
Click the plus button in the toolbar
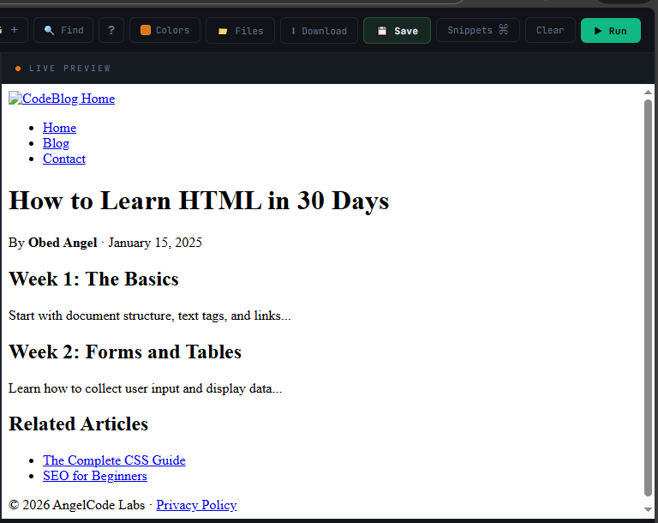tap(13, 30)
